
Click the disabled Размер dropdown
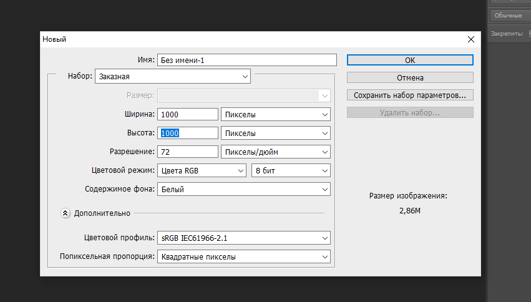coord(244,95)
